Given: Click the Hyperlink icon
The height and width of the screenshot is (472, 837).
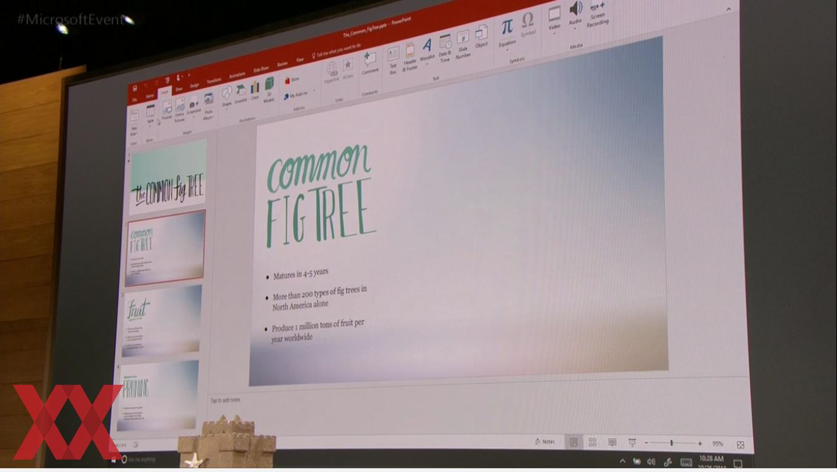Looking at the screenshot, I should pos(332,72).
